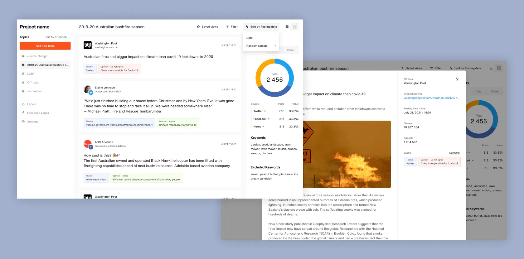The height and width of the screenshot is (259, 524).
Task: Open Sort by Posting date dropdown in front window
Action: (x=261, y=27)
